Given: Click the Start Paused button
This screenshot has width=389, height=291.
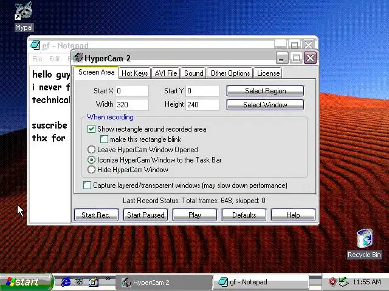Looking at the screenshot, I should coord(146,215).
